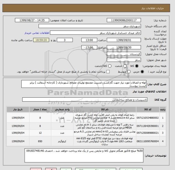Click the quantity 850 in row 4

click(x=40, y=141)
